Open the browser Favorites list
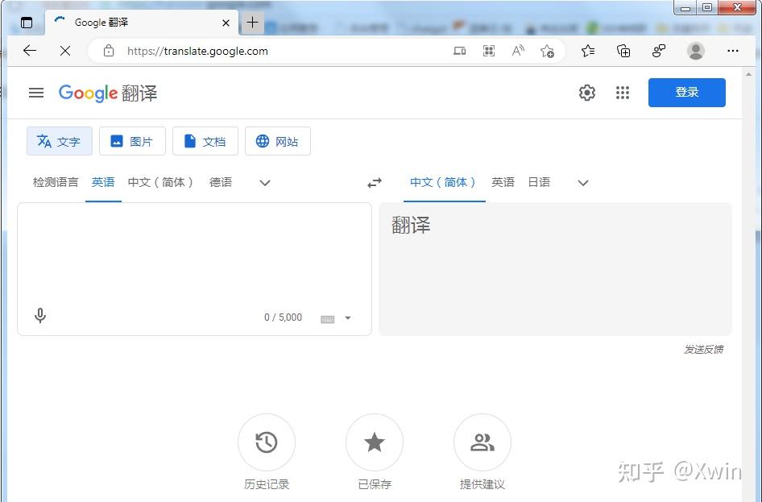The height and width of the screenshot is (502, 762). (588, 51)
